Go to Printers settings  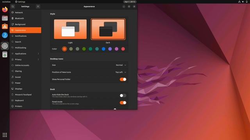click(25, 106)
